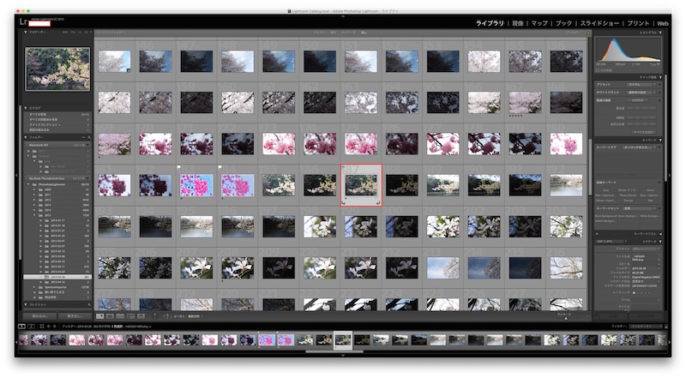Open the スライドショー (Slideshow) module
This screenshot has height=378, width=686.
pyautogui.click(x=599, y=23)
